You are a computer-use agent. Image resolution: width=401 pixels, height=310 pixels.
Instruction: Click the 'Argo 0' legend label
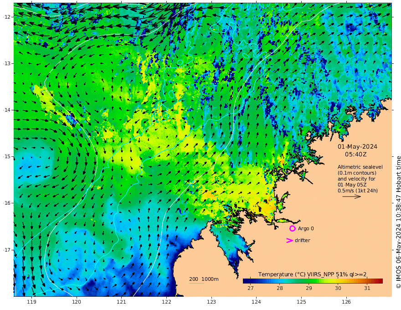pos(306,228)
